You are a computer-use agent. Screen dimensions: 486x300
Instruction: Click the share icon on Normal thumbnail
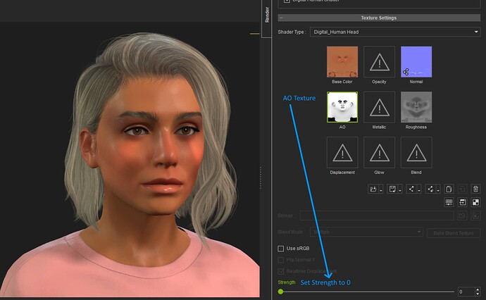[x=406, y=73]
